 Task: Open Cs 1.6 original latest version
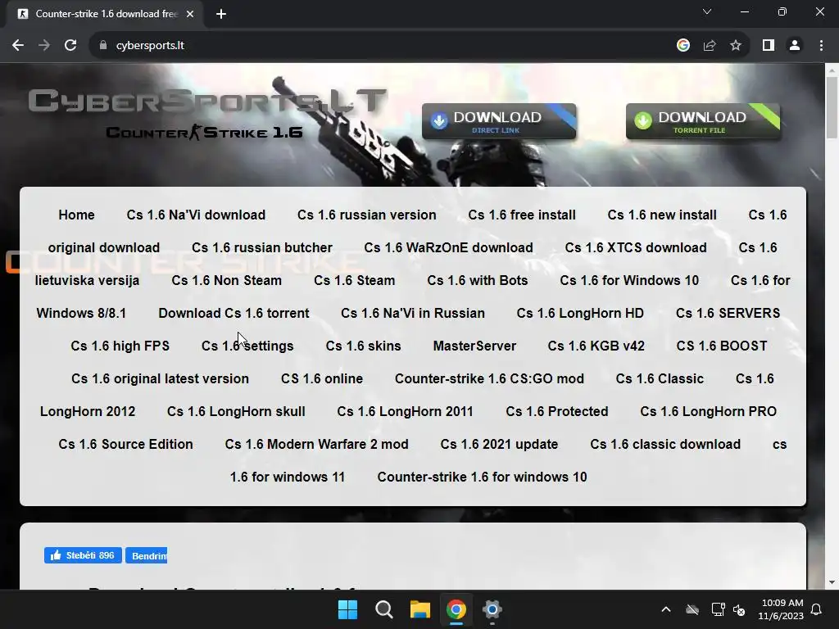click(x=160, y=378)
